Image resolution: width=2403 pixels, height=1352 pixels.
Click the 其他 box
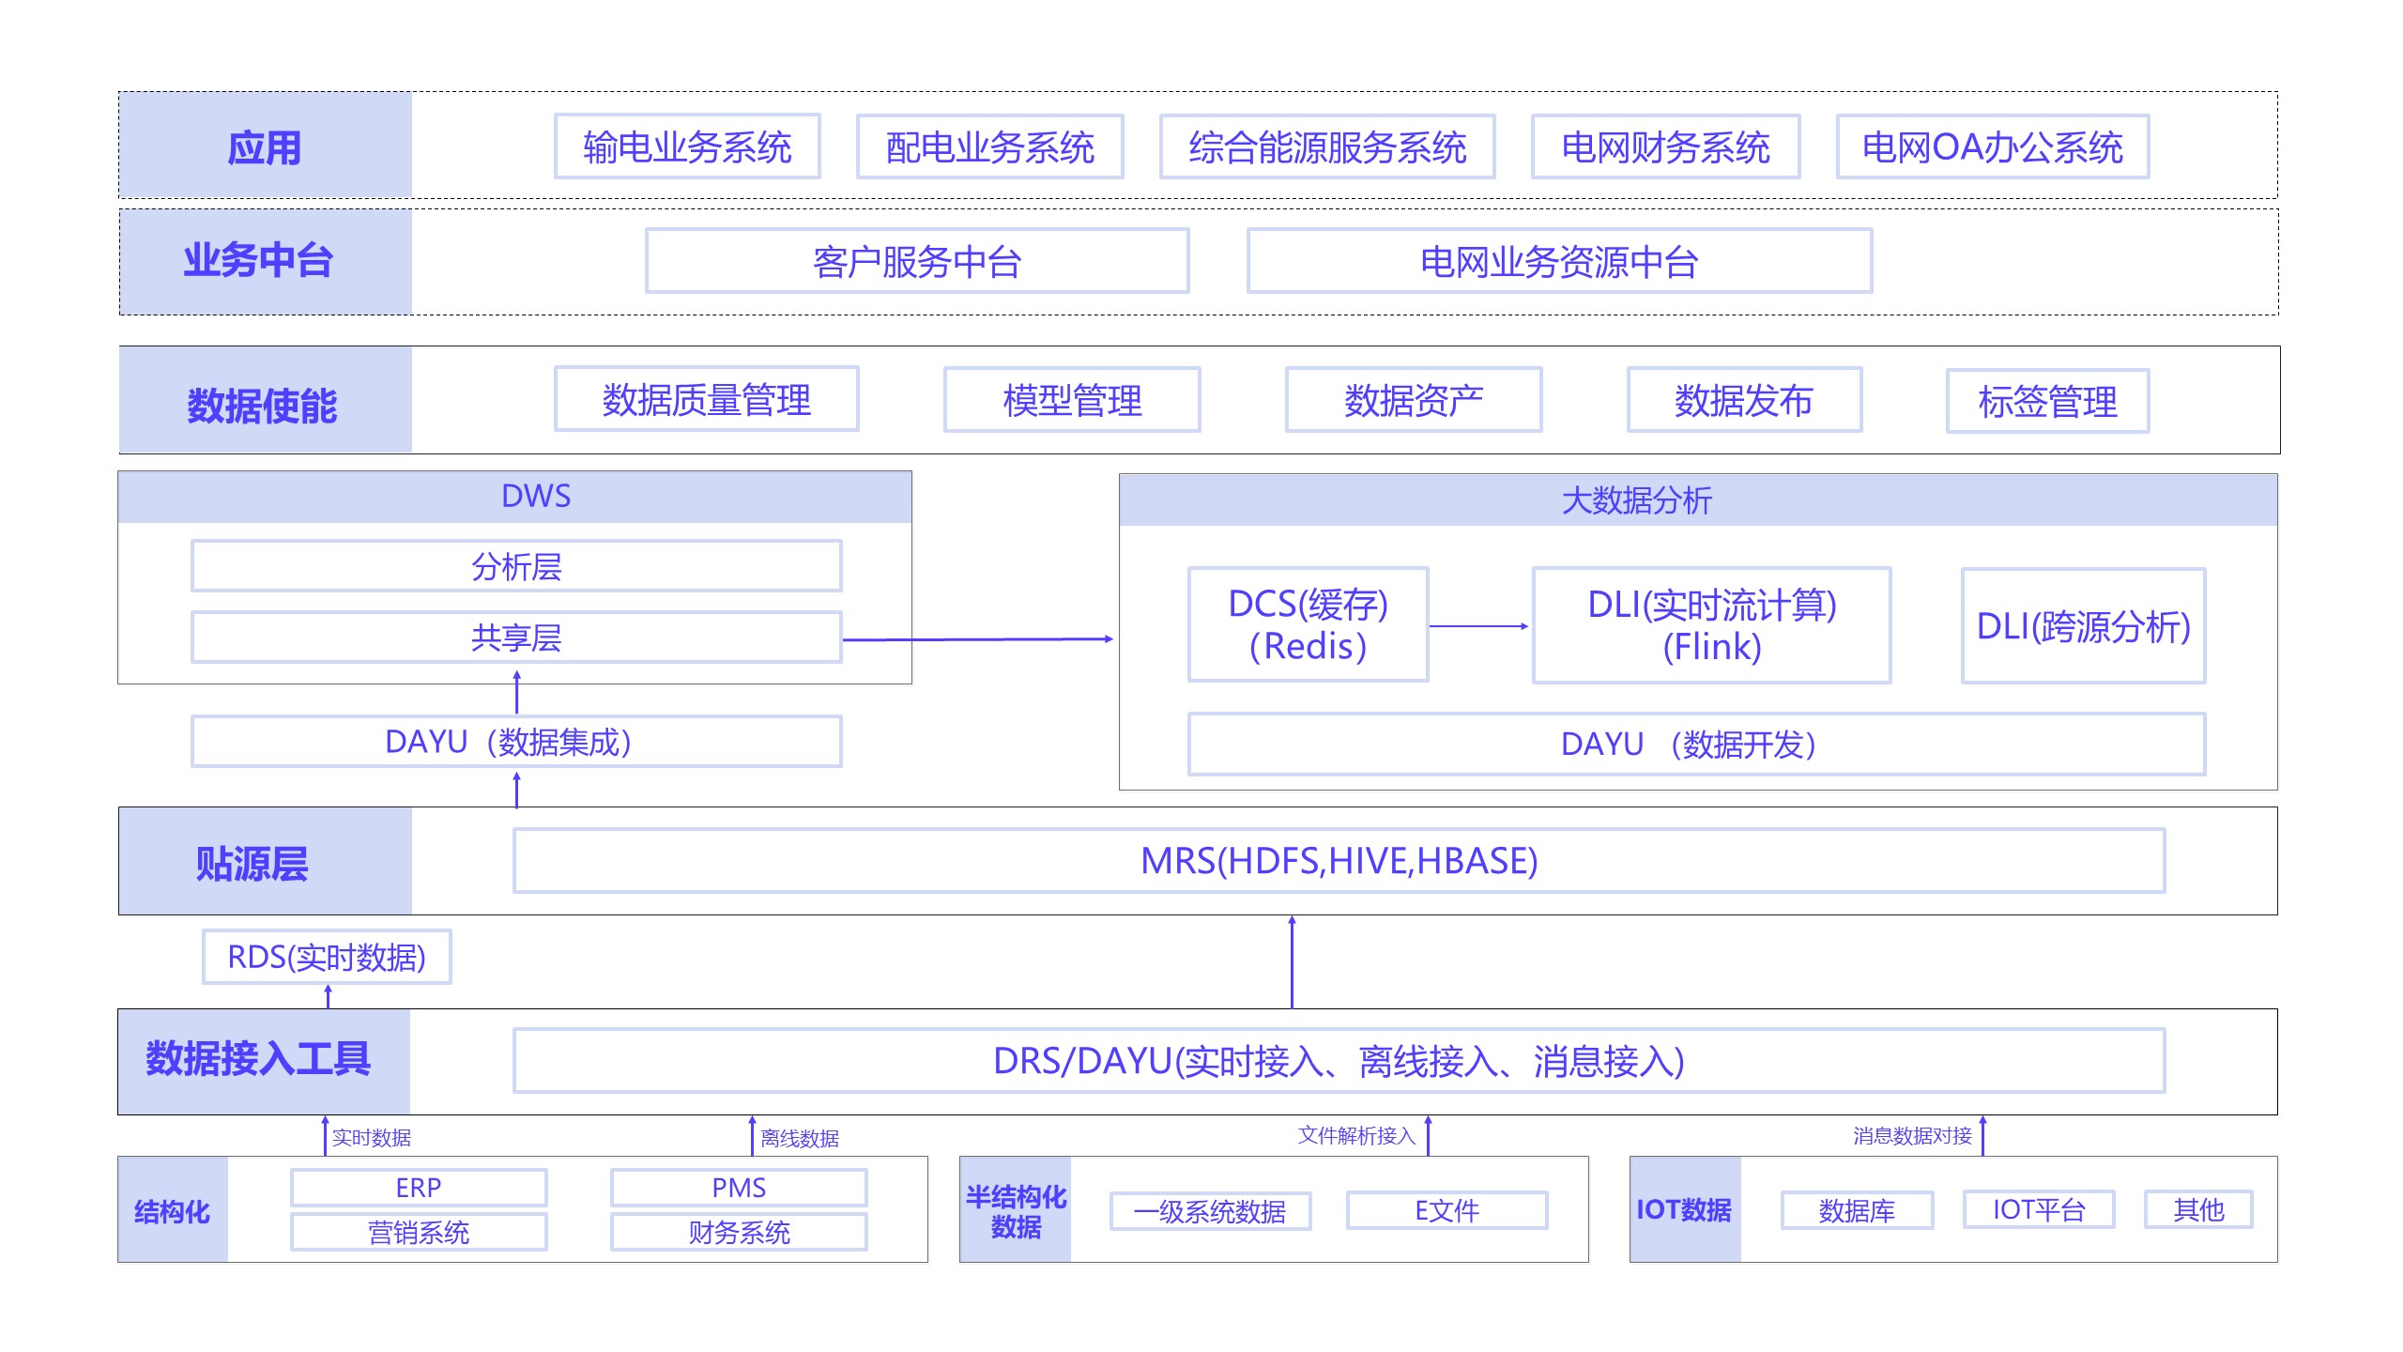pyautogui.click(x=2198, y=1209)
